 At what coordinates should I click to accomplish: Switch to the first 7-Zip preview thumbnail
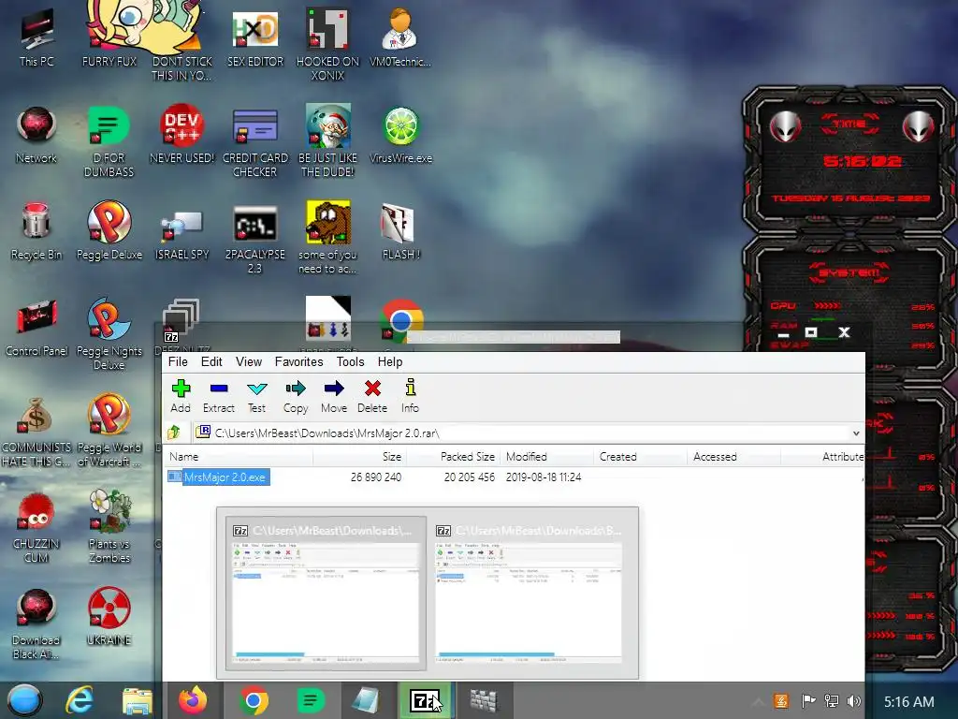click(326, 593)
